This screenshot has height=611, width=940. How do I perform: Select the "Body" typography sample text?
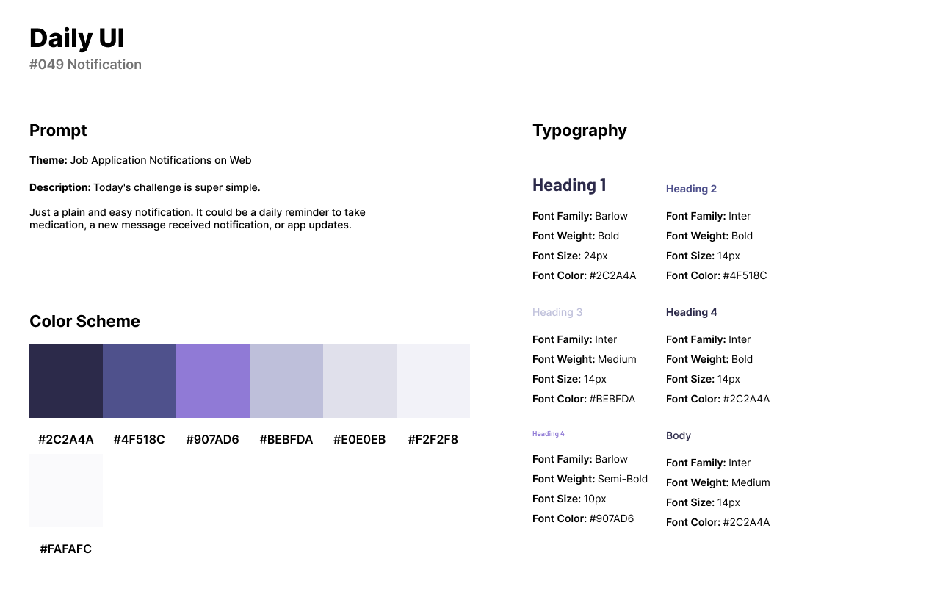point(679,435)
